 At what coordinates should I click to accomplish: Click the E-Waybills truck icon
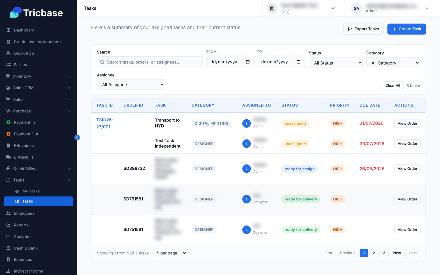pyautogui.click(x=9, y=157)
